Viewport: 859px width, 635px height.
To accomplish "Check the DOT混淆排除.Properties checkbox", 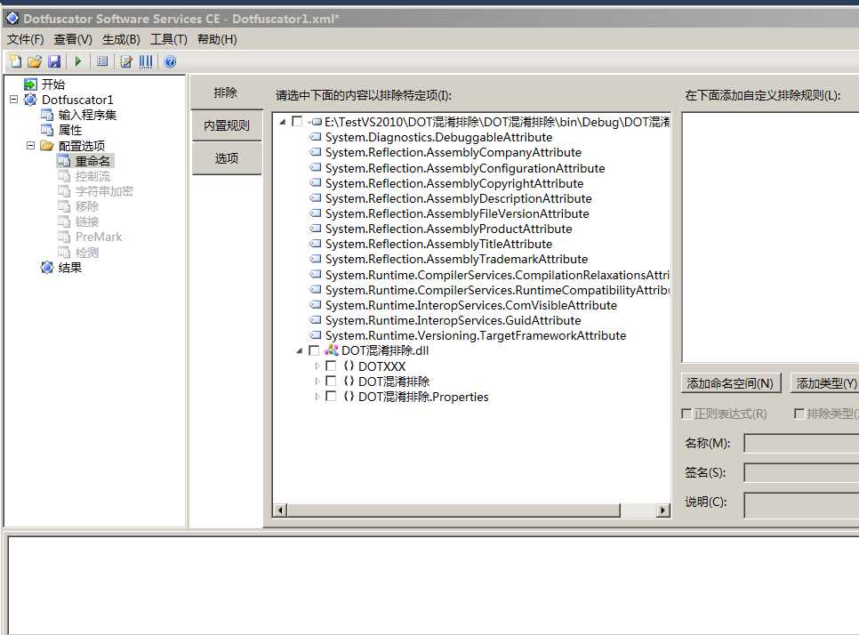I will pyautogui.click(x=331, y=396).
